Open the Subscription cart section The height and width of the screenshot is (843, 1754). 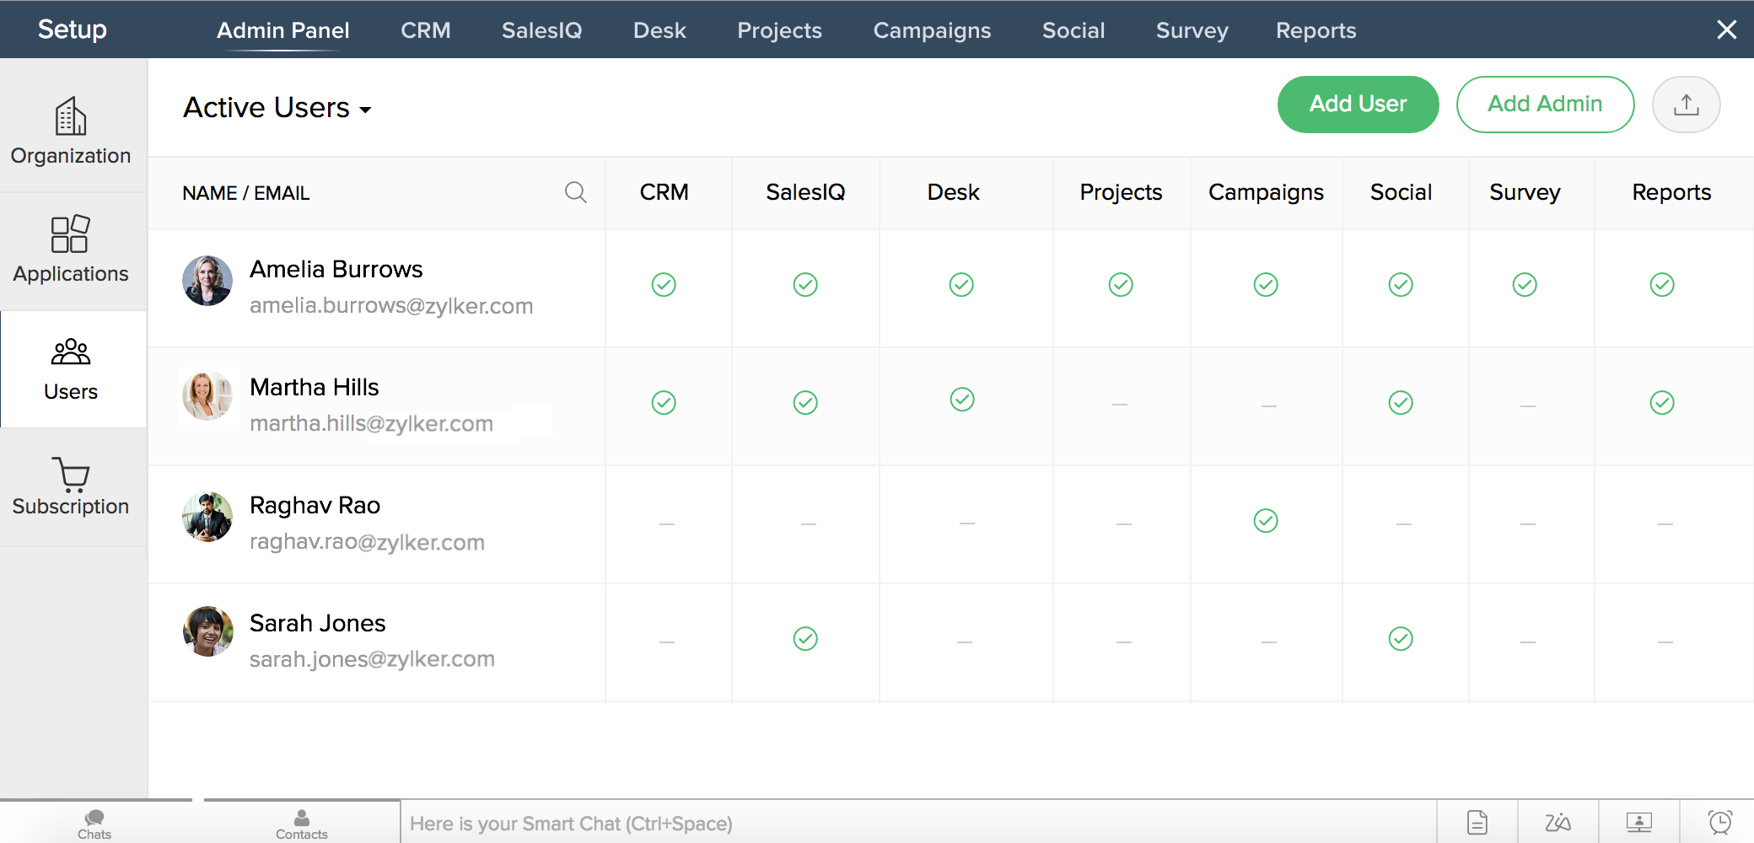[72, 486]
